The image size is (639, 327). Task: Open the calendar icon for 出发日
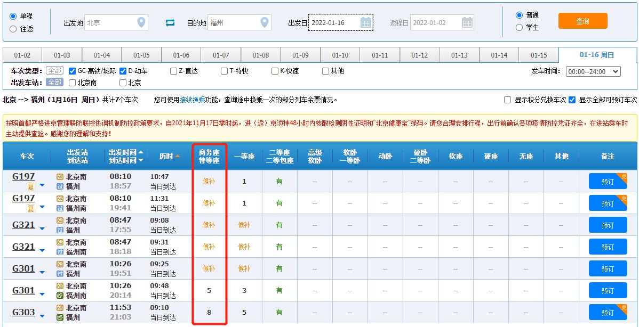[x=366, y=22]
